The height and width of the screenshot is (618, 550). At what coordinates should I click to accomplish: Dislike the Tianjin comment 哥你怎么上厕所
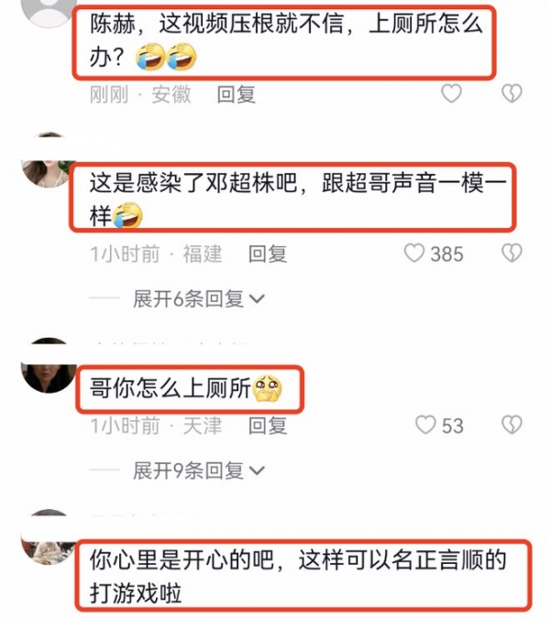tap(511, 425)
